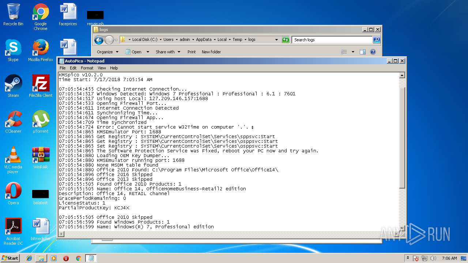Screen dimensions: 468x263
Task: Click the 'PartialProductKey: KCJ4X' line
Action: 94,208
